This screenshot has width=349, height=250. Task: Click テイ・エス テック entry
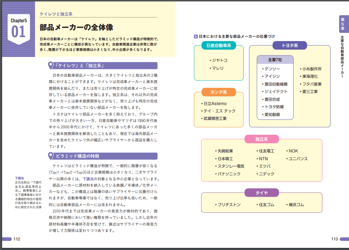[220, 111]
